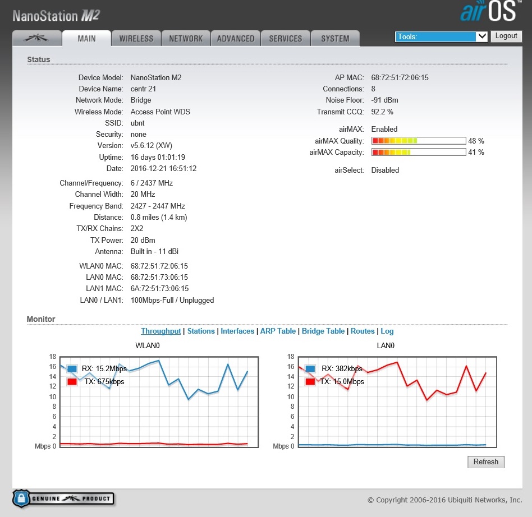Click the LAN1 MAC value 6A:72:51:73:06:15
Viewport: 532px width, 517px height.
pyautogui.click(x=159, y=289)
